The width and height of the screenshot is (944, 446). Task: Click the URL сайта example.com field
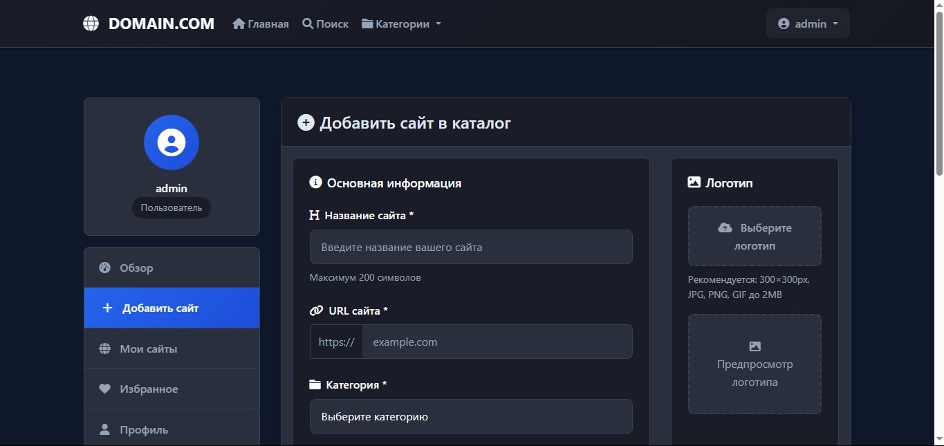click(x=497, y=342)
